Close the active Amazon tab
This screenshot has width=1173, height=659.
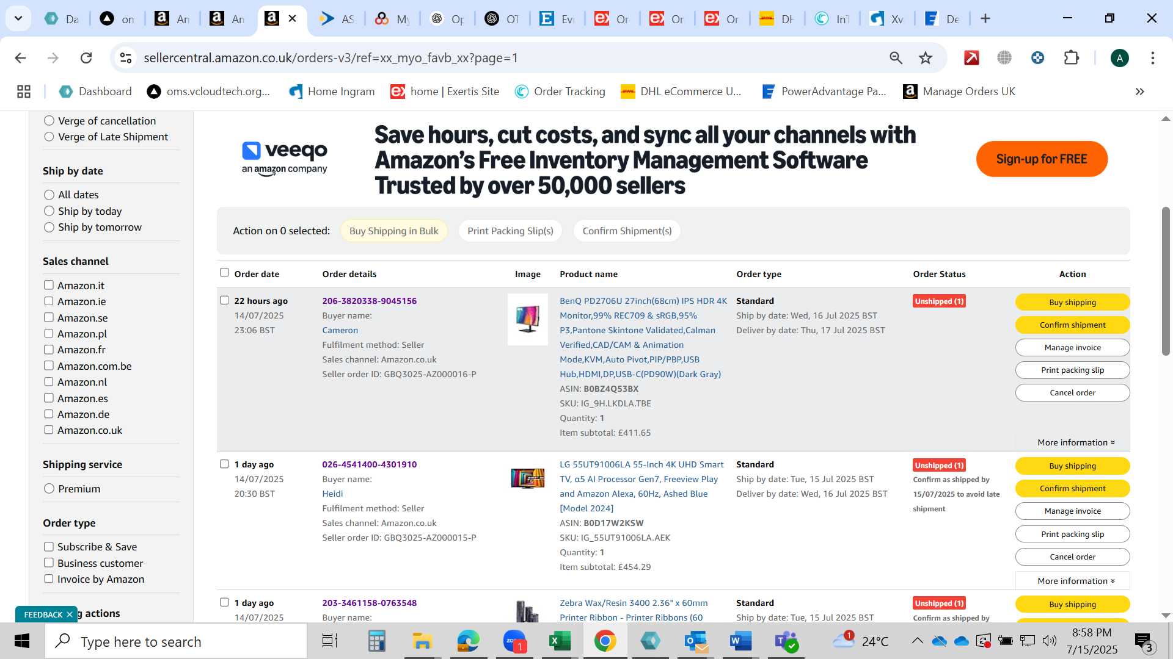tap(293, 18)
